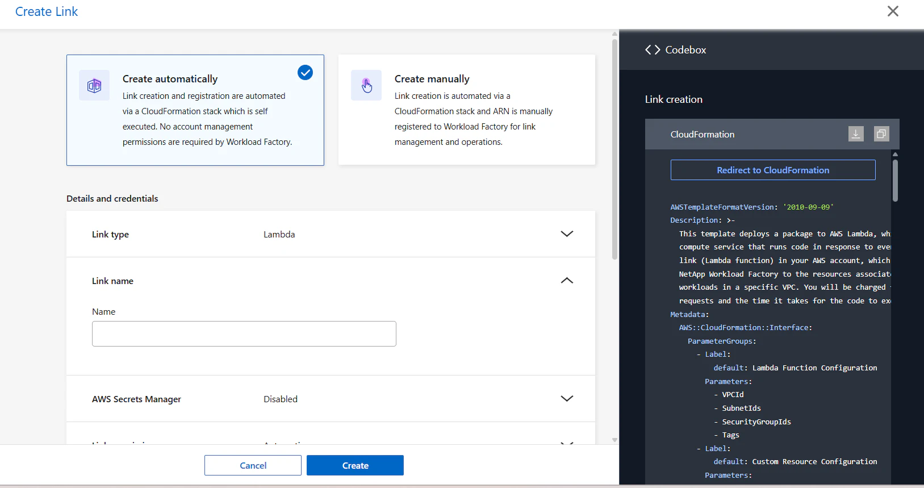The height and width of the screenshot is (488, 924).
Task: Click the SecurityGroupIds parameter line
Action: 752,422
